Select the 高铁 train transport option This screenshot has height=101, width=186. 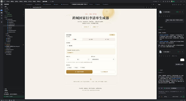74,39
